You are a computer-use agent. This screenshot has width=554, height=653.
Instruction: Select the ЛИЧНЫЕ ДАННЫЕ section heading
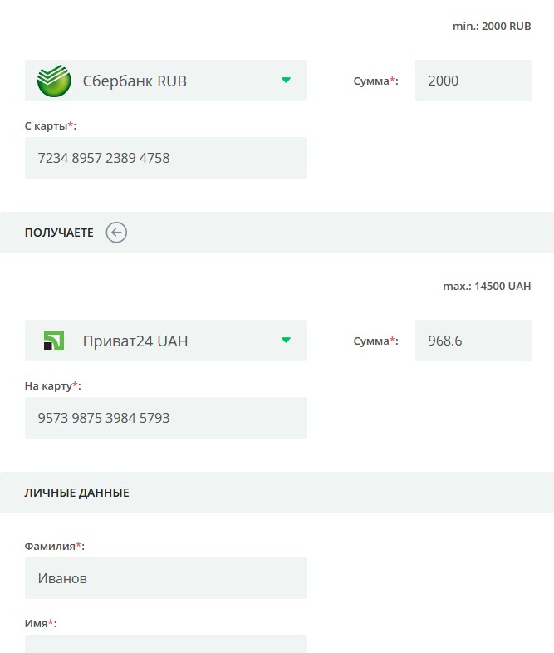[x=77, y=493]
